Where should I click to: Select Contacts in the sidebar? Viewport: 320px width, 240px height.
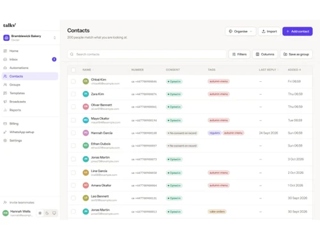pos(30,76)
